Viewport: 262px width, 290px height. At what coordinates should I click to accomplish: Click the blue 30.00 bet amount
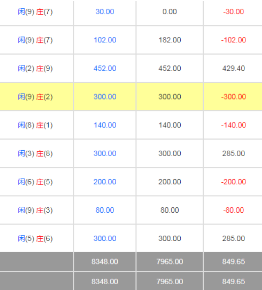(105, 12)
